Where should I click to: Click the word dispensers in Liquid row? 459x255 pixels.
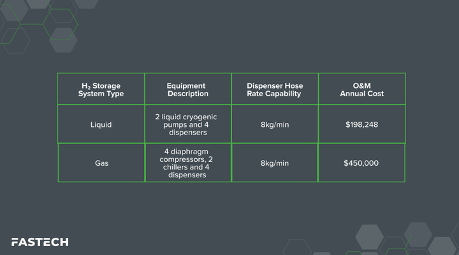(x=188, y=133)
